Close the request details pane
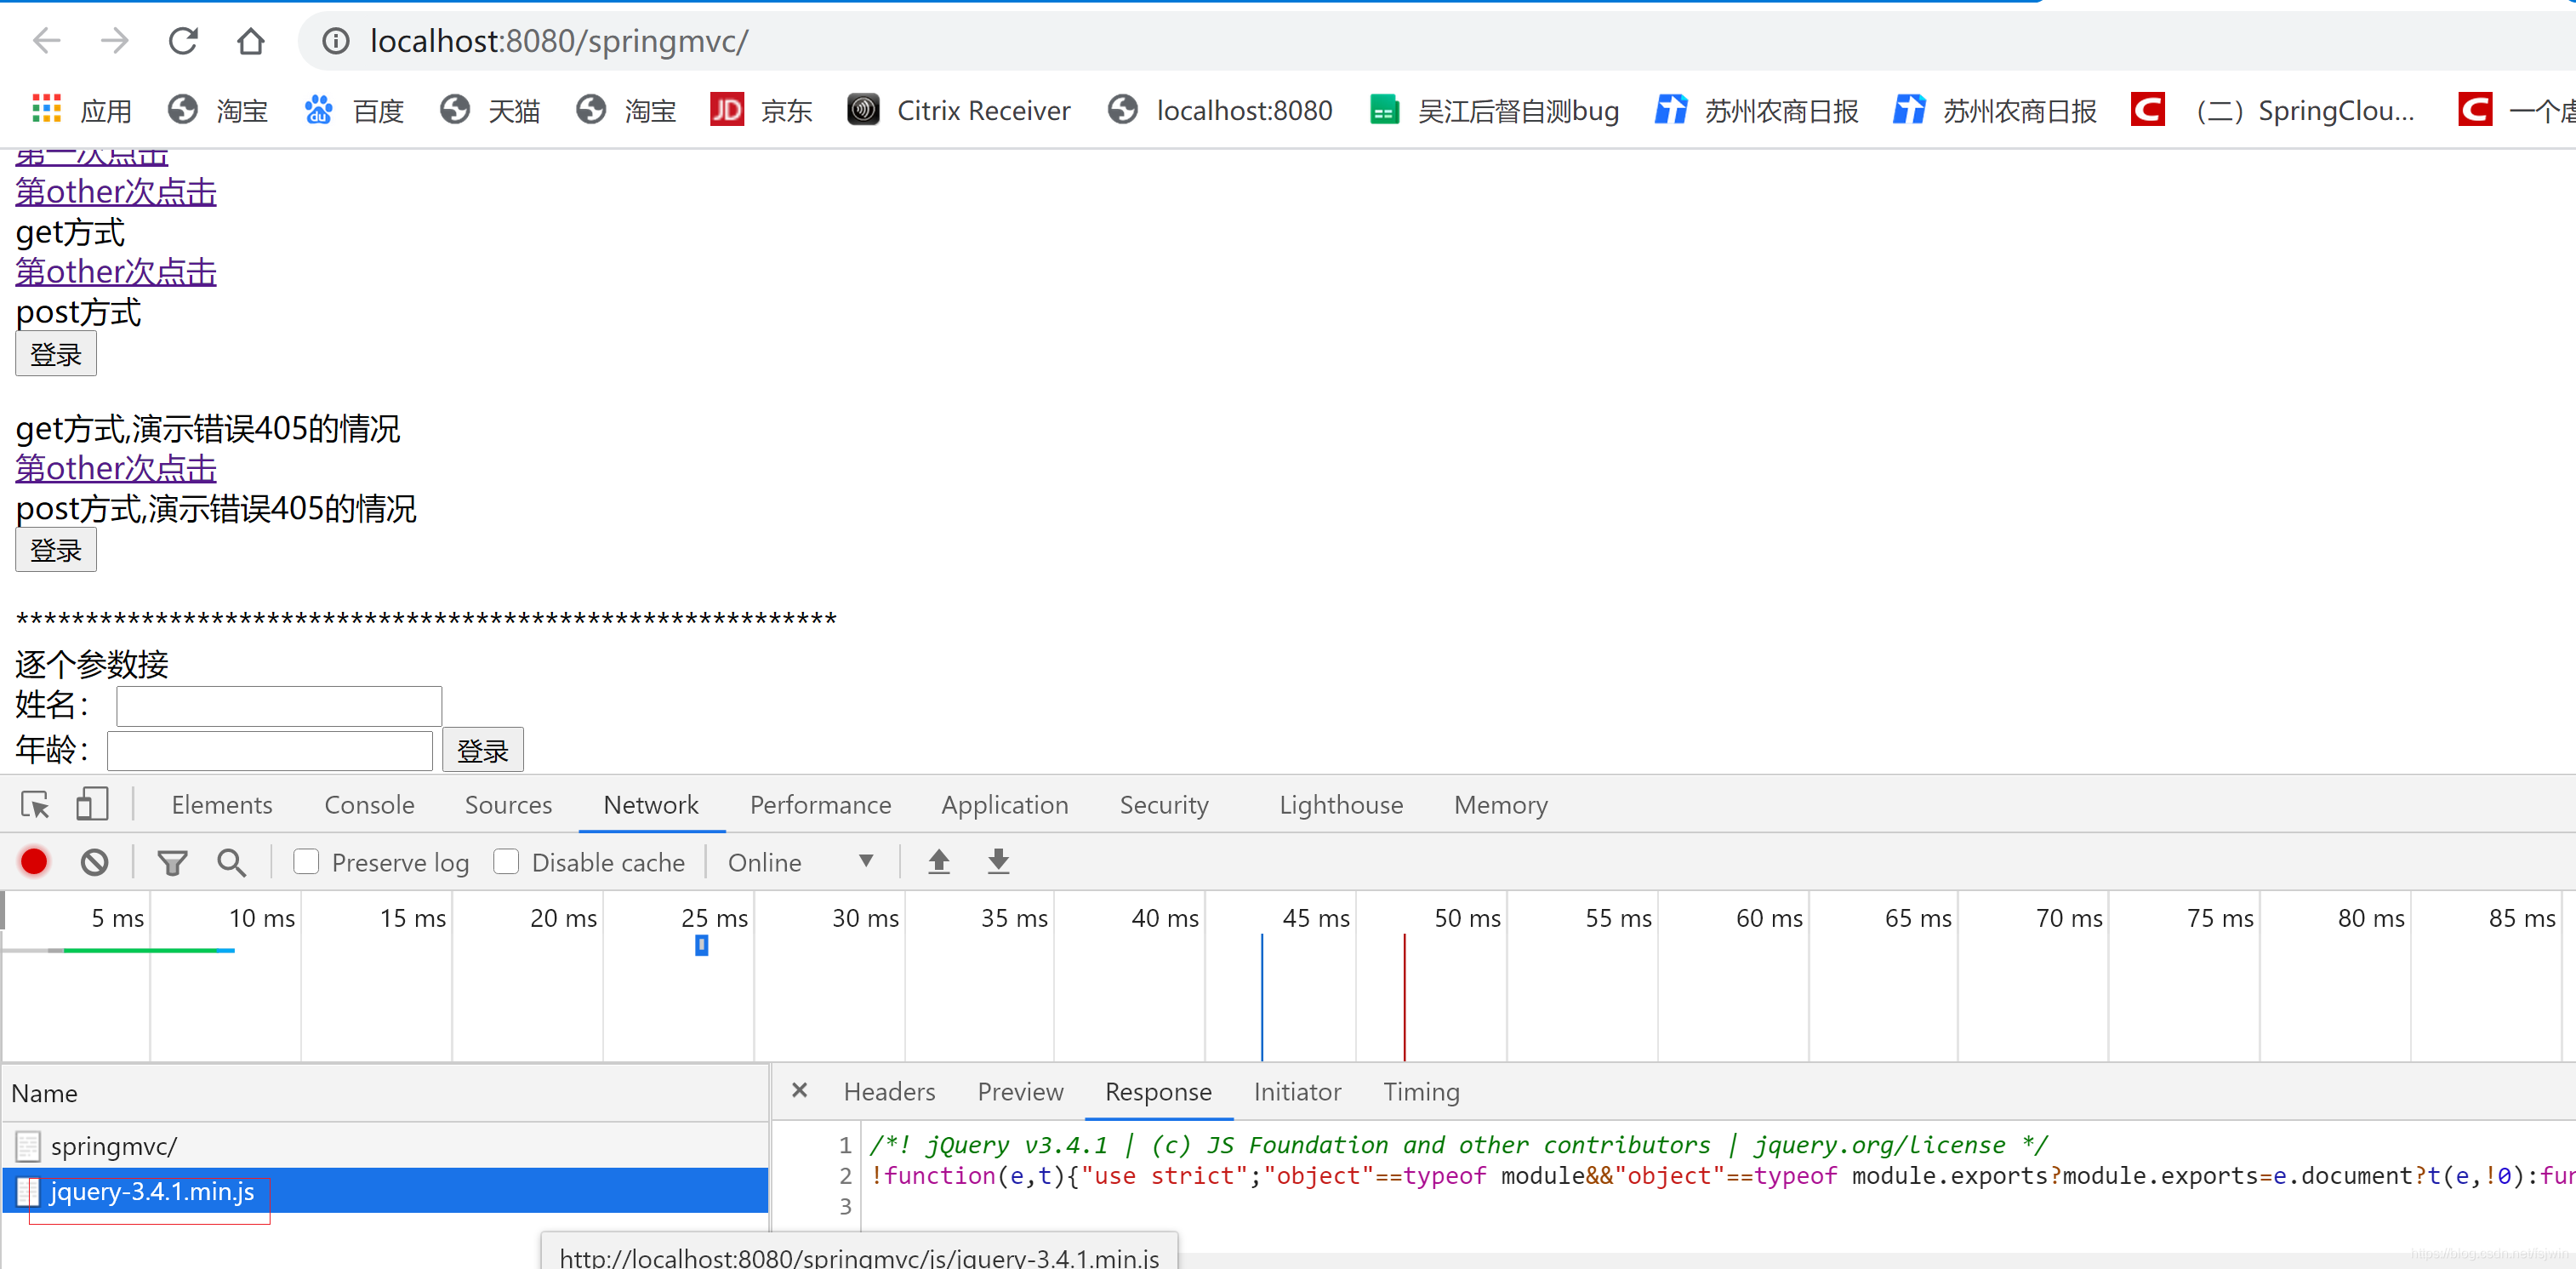2576x1269 pixels. click(x=799, y=1090)
